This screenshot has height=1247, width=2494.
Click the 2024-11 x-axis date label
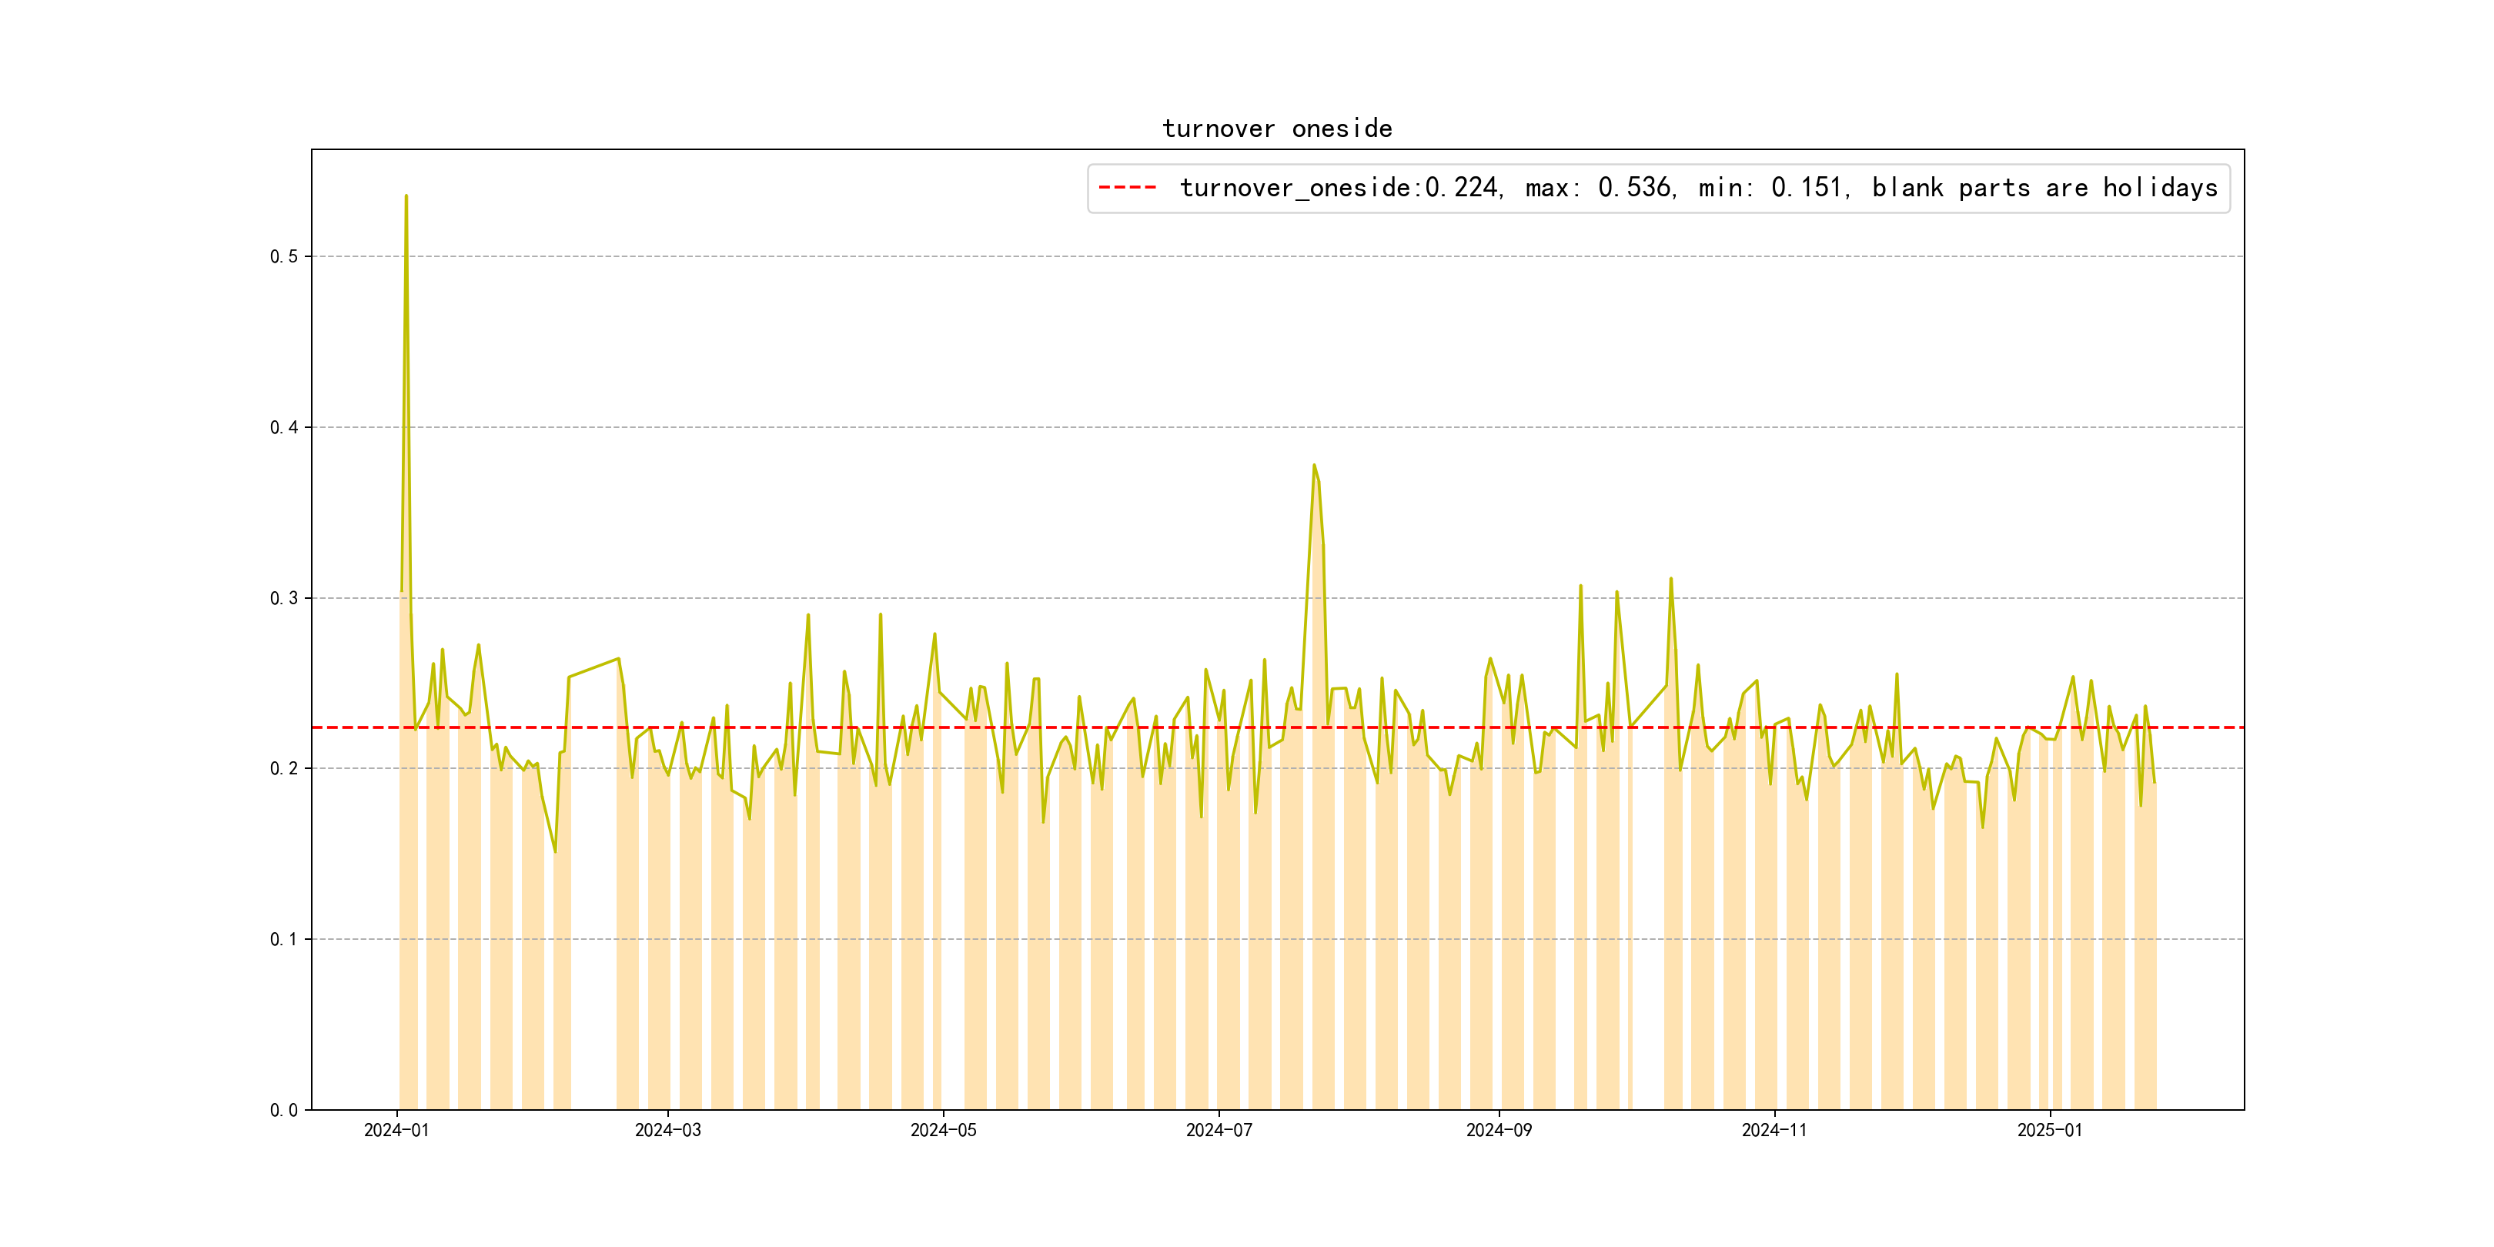(x=1774, y=1131)
